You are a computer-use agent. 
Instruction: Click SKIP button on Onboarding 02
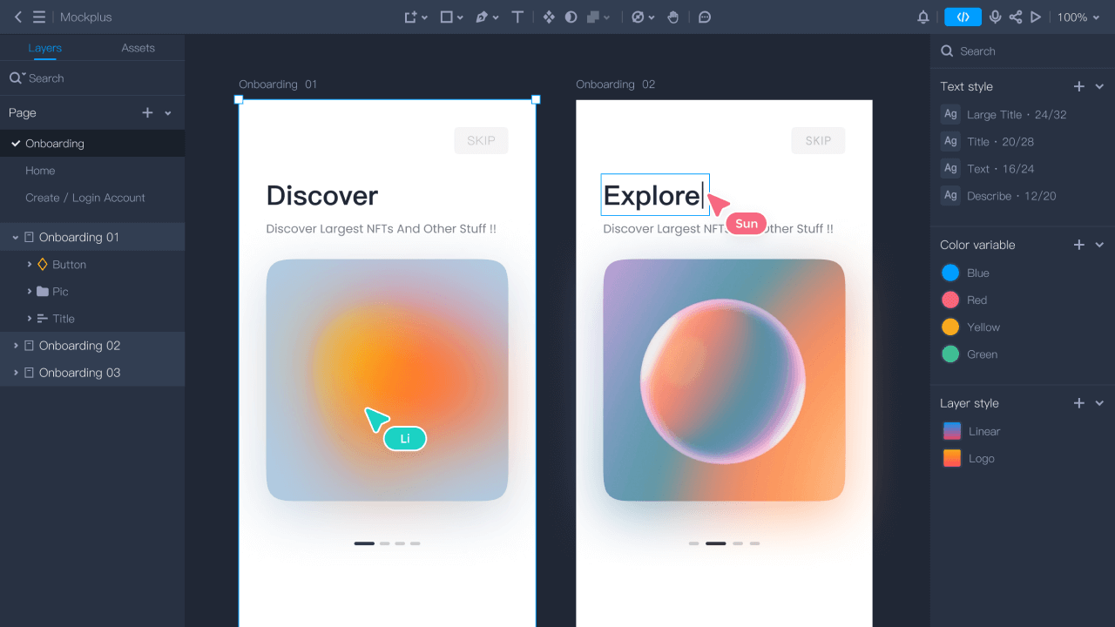pyautogui.click(x=818, y=141)
